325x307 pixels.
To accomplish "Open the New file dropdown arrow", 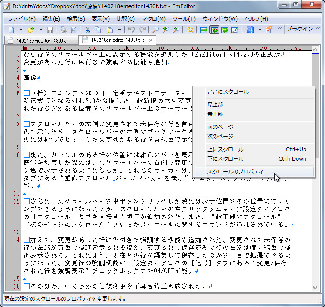I will tap(21, 30).
